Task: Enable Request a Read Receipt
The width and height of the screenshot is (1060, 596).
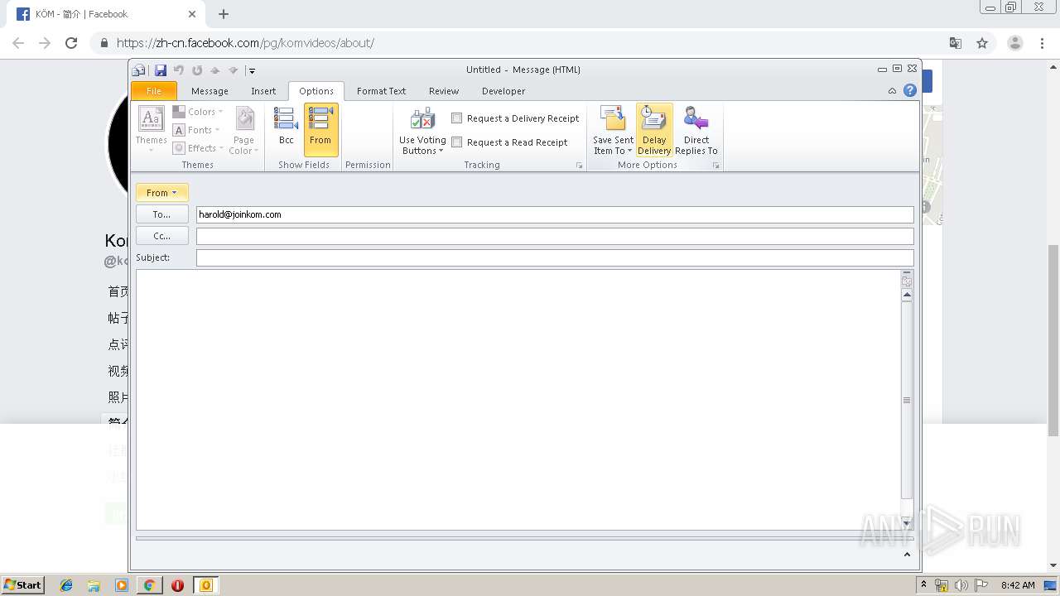Action: (x=509, y=142)
